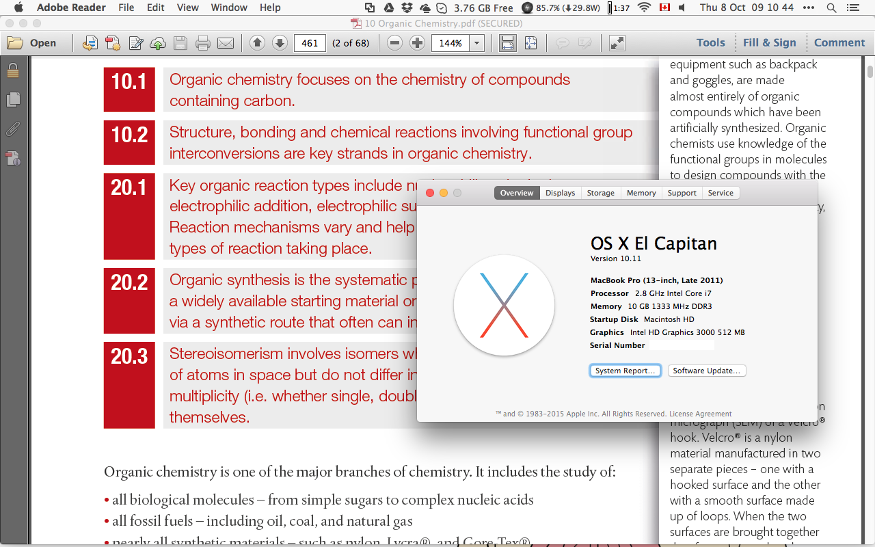This screenshot has height=547, width=875.
Task: Zoom out with the minus button
Action: pyautogui.click(x=394, y=42)
